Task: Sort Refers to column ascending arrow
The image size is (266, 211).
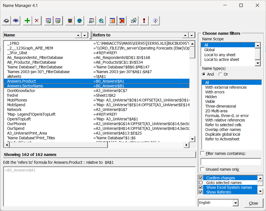Action: pyautogui.click(x=185, y=35)
